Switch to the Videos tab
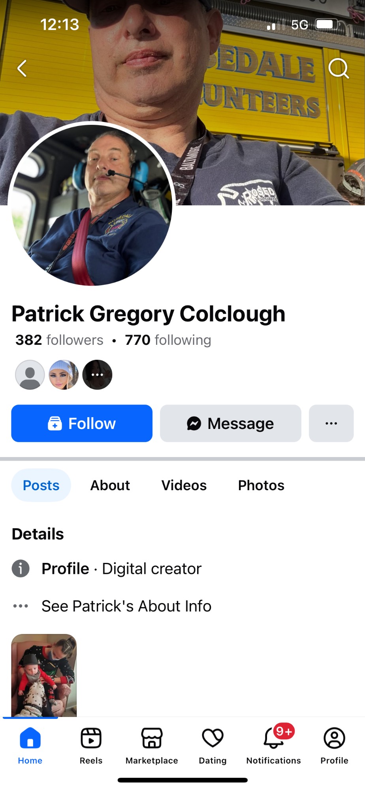The height and width of the screenshot is (790, 365). click(x=184, y=485)
